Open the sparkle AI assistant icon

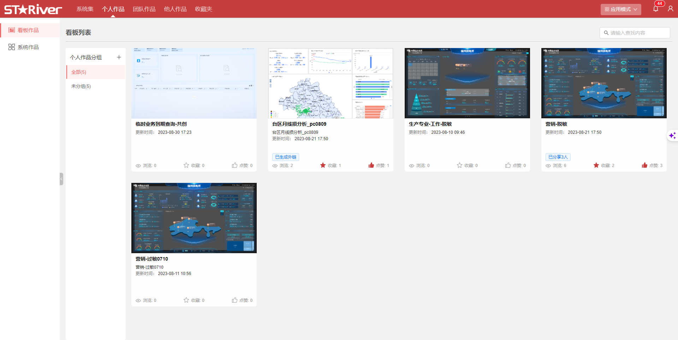click(672, 136)
